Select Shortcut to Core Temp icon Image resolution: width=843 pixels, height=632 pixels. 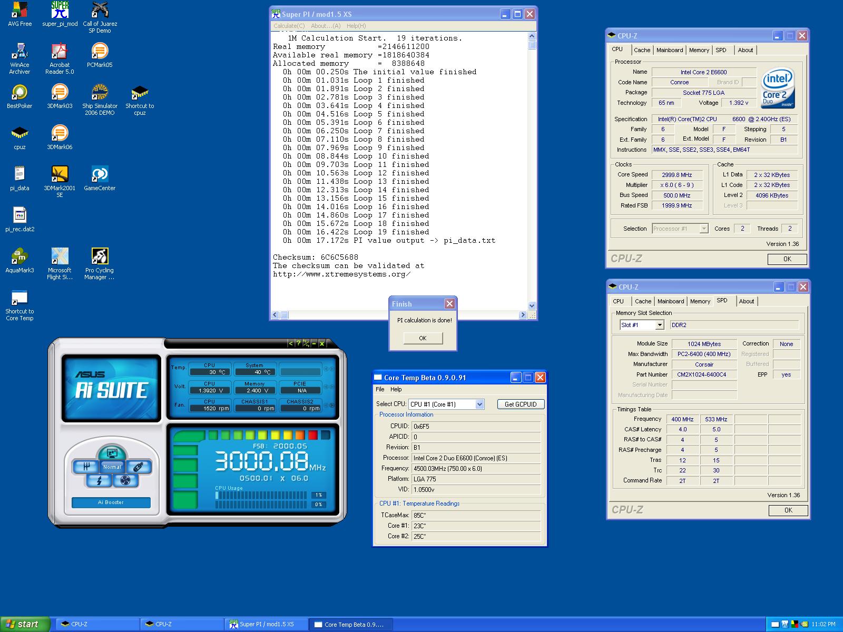[x=19, y=305]
